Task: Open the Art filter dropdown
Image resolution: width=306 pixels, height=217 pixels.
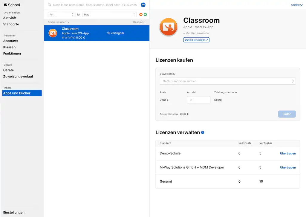Action: coord(61,14)
